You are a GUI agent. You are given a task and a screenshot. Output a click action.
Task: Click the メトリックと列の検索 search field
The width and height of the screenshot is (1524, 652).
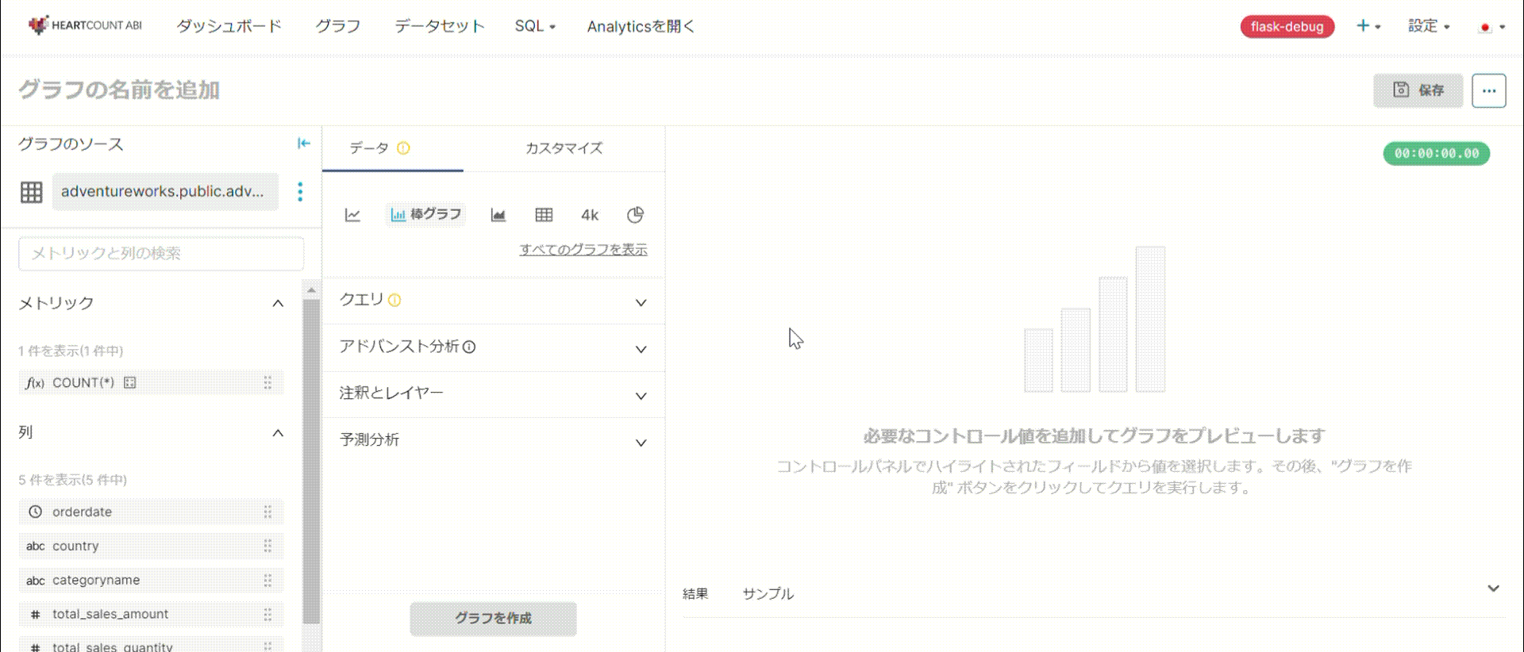click(x=161, y=254)
